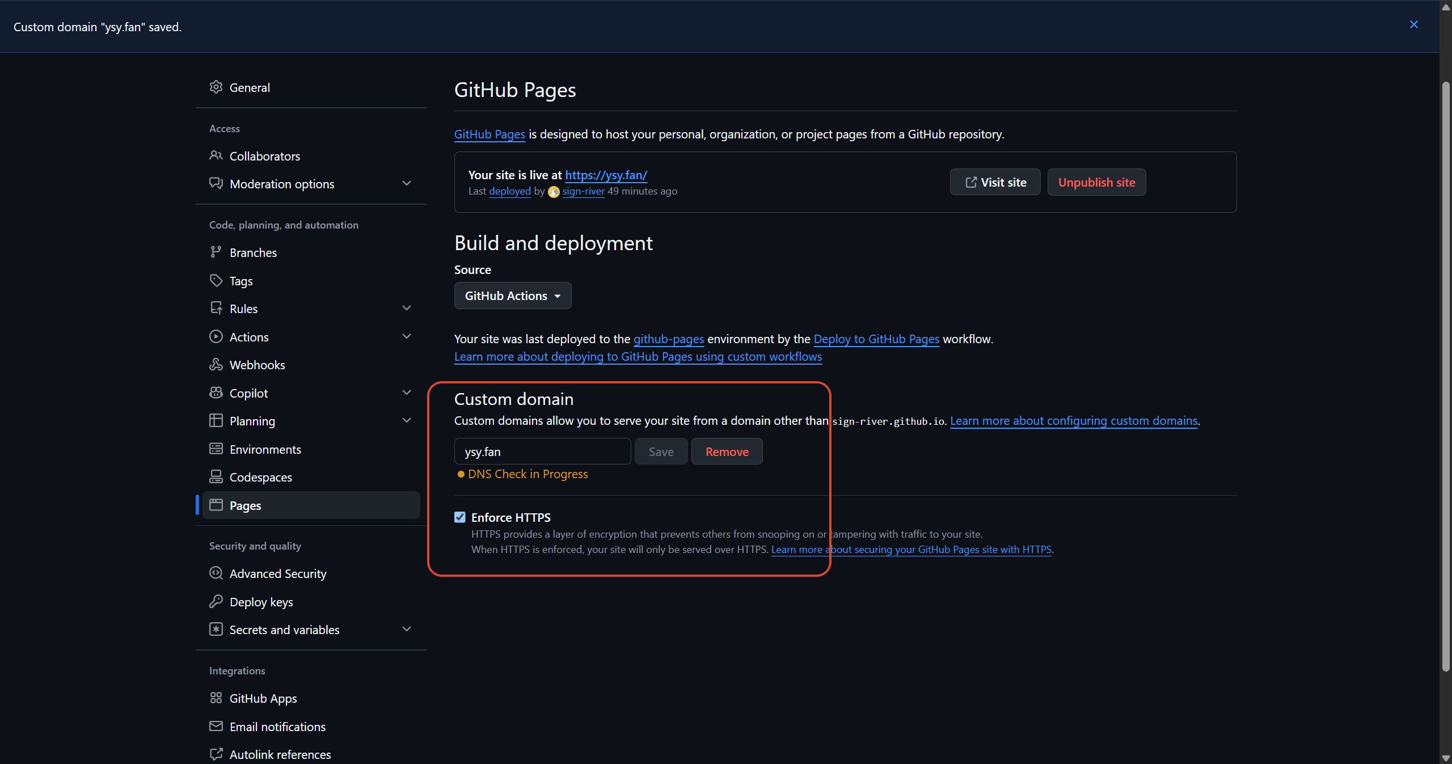Open Webhooks settings
Viewport: 1452px width, 764px height.
pyautogui.click(x=311, y=365)
